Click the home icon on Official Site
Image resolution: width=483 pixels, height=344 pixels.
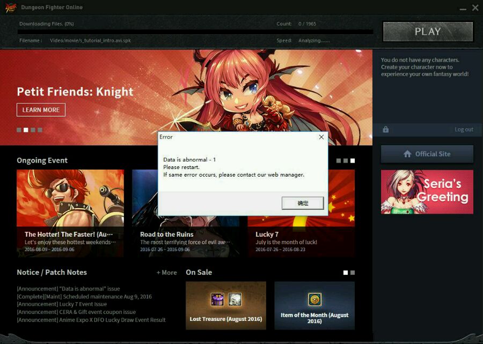[407, 154]
